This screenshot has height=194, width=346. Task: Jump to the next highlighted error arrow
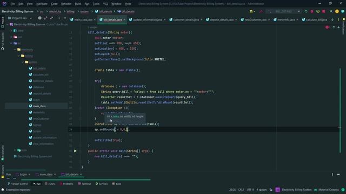(339, 27)
